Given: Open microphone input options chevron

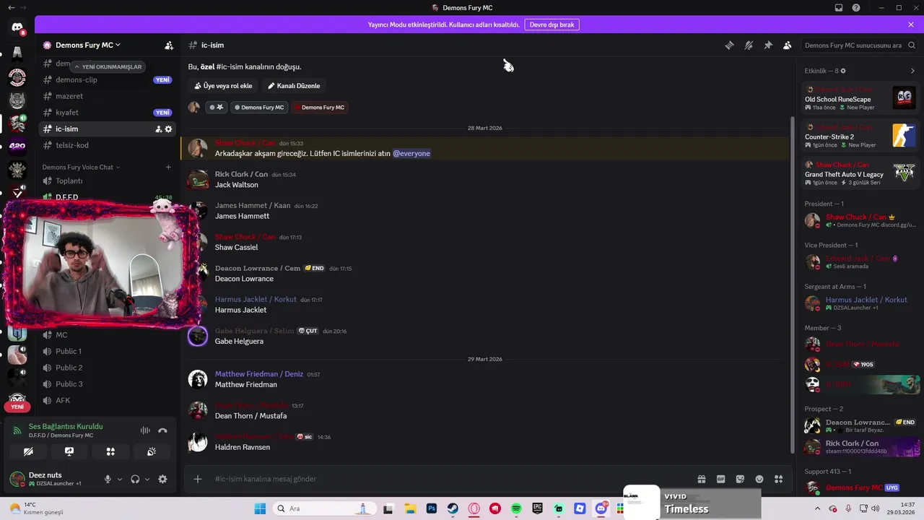Looking at the screenshot, I should pos(120,479).
